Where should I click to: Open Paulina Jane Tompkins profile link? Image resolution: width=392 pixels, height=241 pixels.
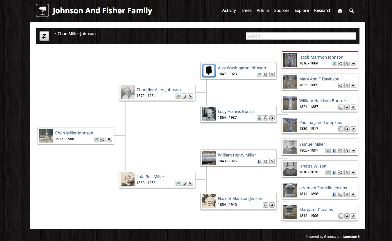point(321,123)
